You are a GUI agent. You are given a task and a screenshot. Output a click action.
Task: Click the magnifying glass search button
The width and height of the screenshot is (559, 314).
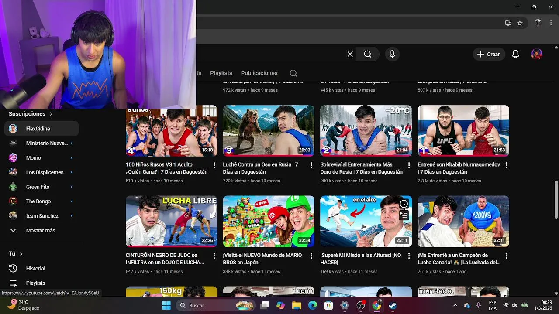point(368,54)
